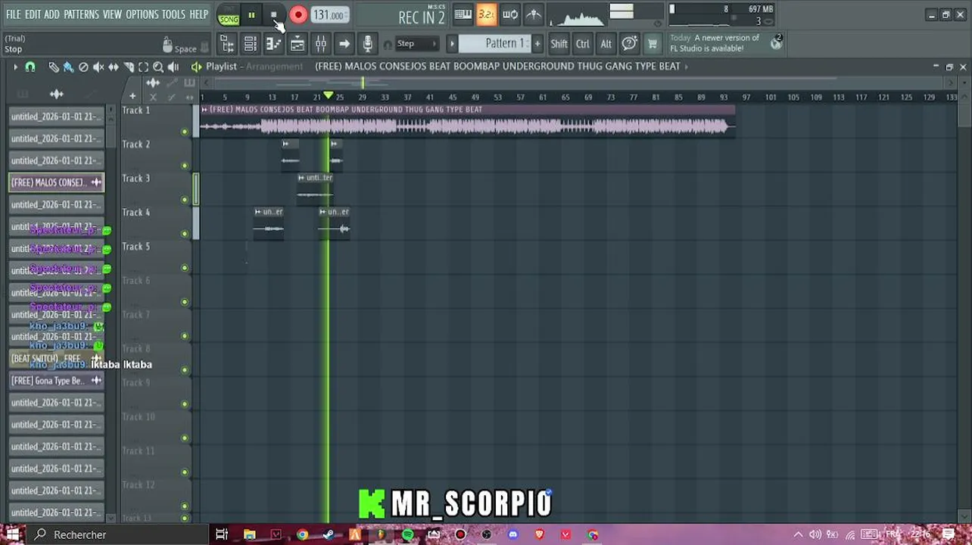972x545 pixels.
Task: Mute Track 1 green toggle
Action: point(184,132)
